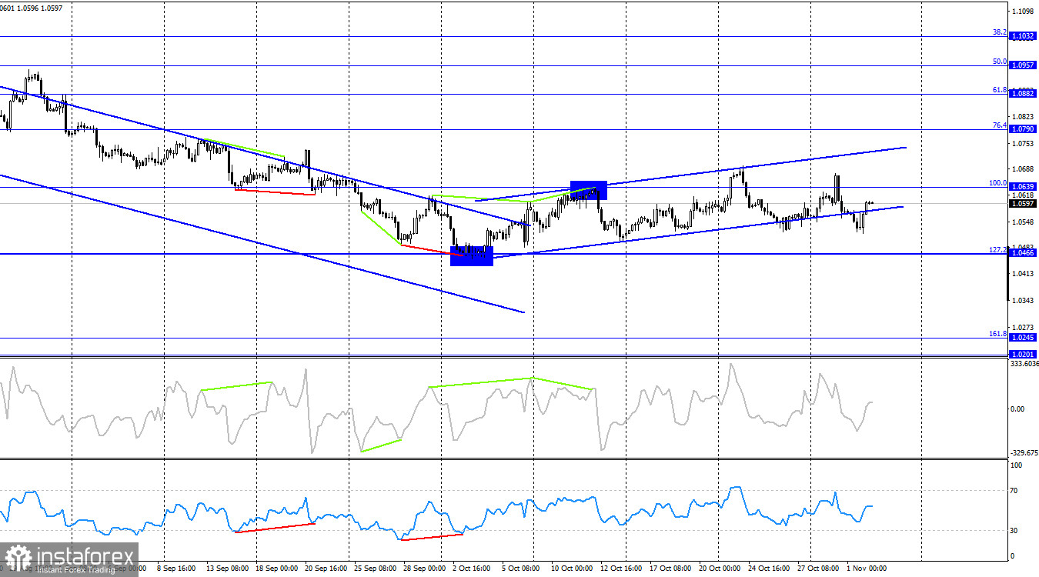Select the 61.8 Fibonacci level label
Screen dimensions: 1039x577
[x=999, y=90]
